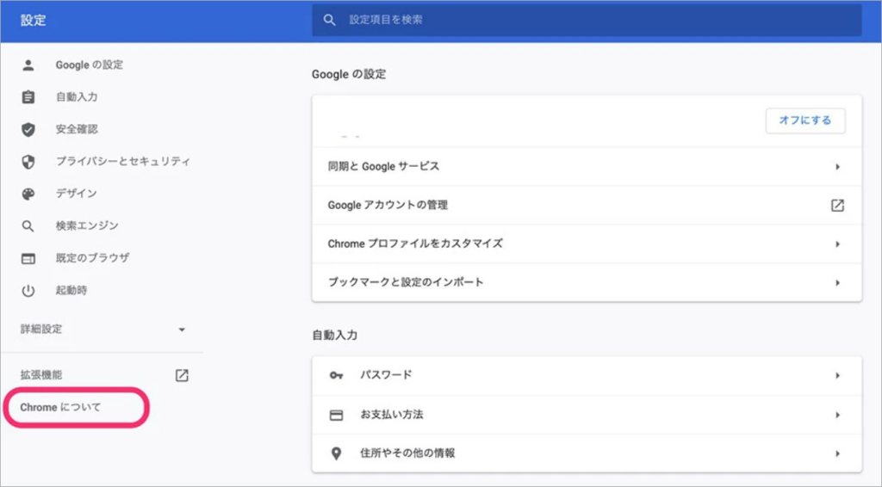This screenshot has height=487, width=882.
Task: Open 同期と Google サービス row
Action: coord(587,167)
